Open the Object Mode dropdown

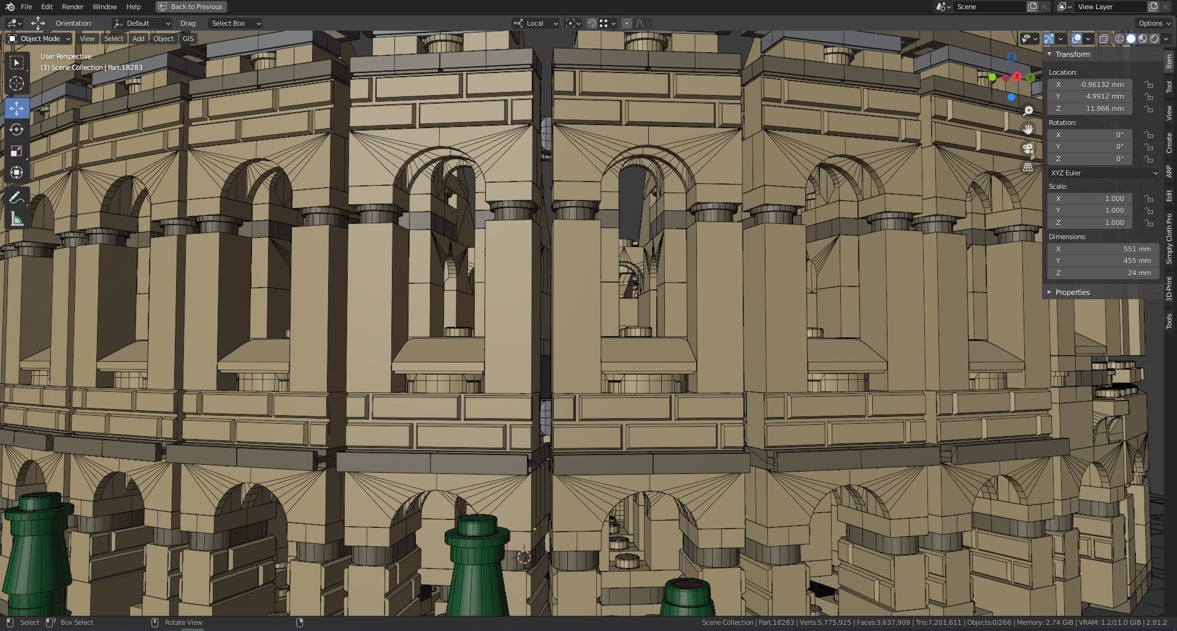39,39
